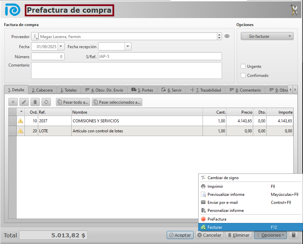The image size is (303, 244).
Task: Open the Sin facturar status dropdown
Action: (267, 36)
